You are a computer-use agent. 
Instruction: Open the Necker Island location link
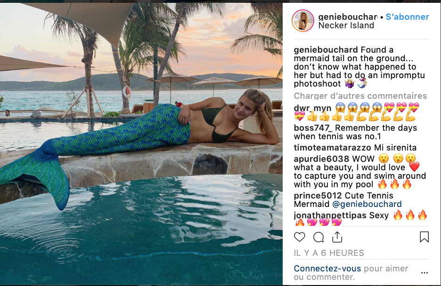click(346, 25)
